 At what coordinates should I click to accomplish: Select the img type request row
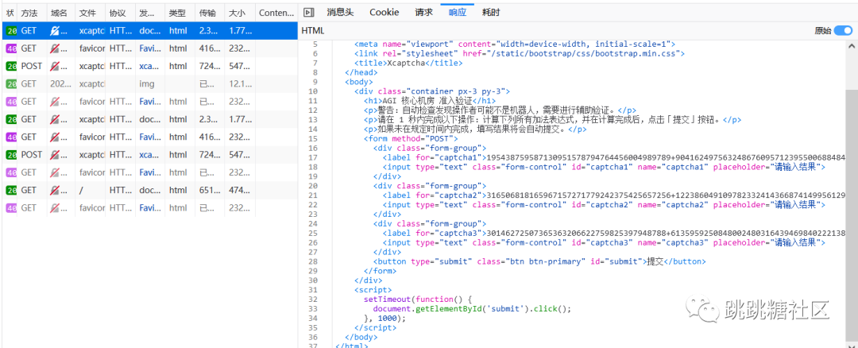coord(150,84)
